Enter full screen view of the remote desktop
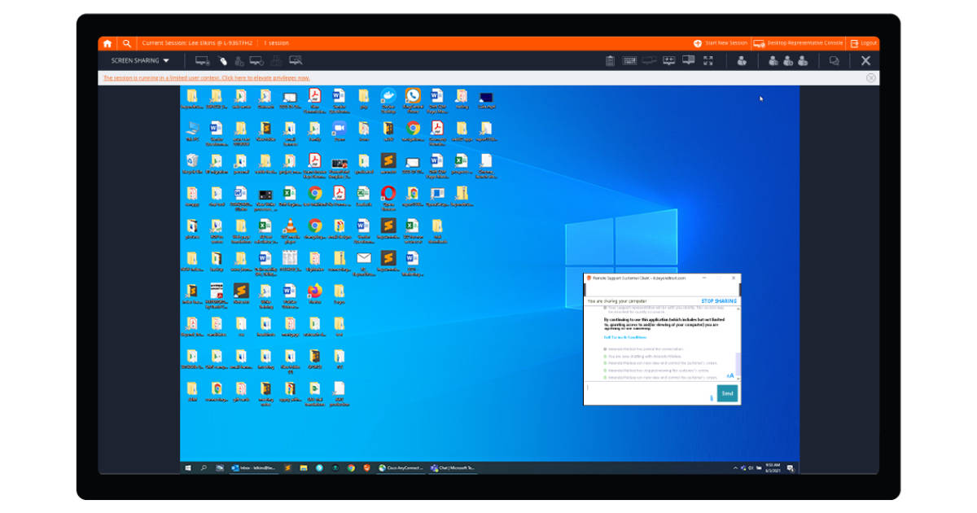The image size is (977, 513). pos(709,60)
